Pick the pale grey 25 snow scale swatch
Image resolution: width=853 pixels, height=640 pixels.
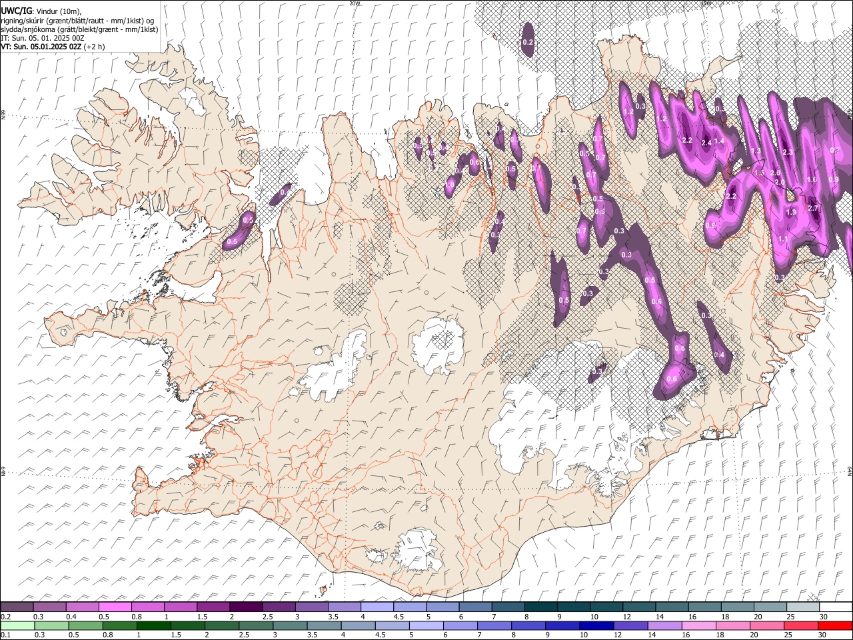tap(803, 607)
